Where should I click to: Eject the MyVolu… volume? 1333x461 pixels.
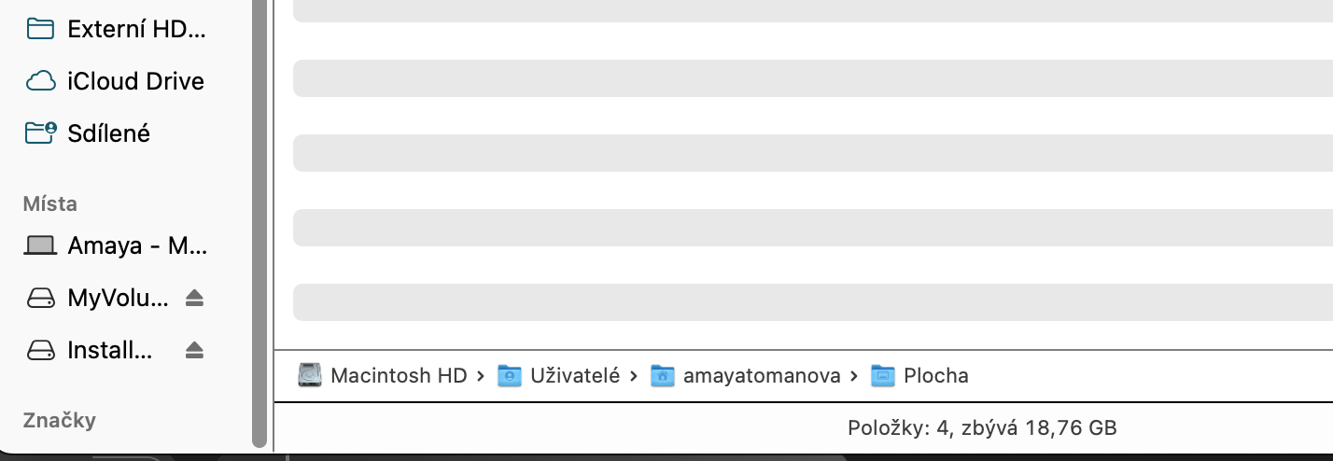194,299
